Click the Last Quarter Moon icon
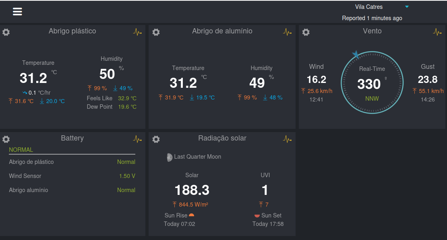The height and width of the screenshot is (240, 447). tap(170, 157)
